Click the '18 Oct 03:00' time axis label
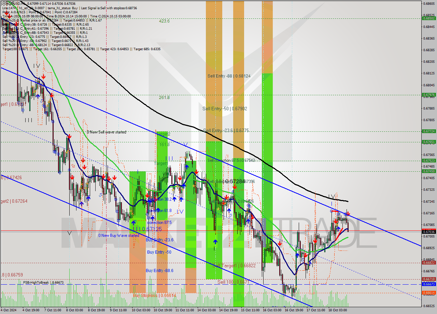Viewport: 437px width, 314px height. [x=338, y=310]
